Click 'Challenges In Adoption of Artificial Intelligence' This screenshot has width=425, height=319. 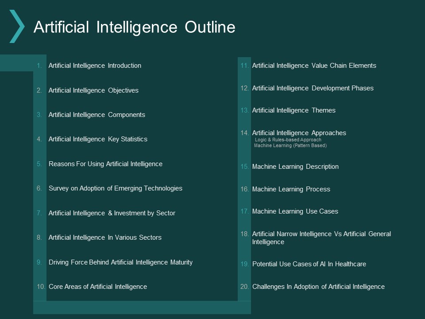pyautogui.click(x=318, y=287)
